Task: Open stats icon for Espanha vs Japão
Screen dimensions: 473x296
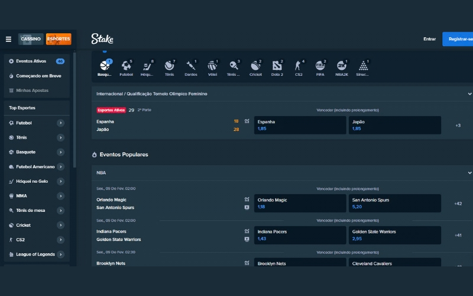Action: [x=247, y=121]
